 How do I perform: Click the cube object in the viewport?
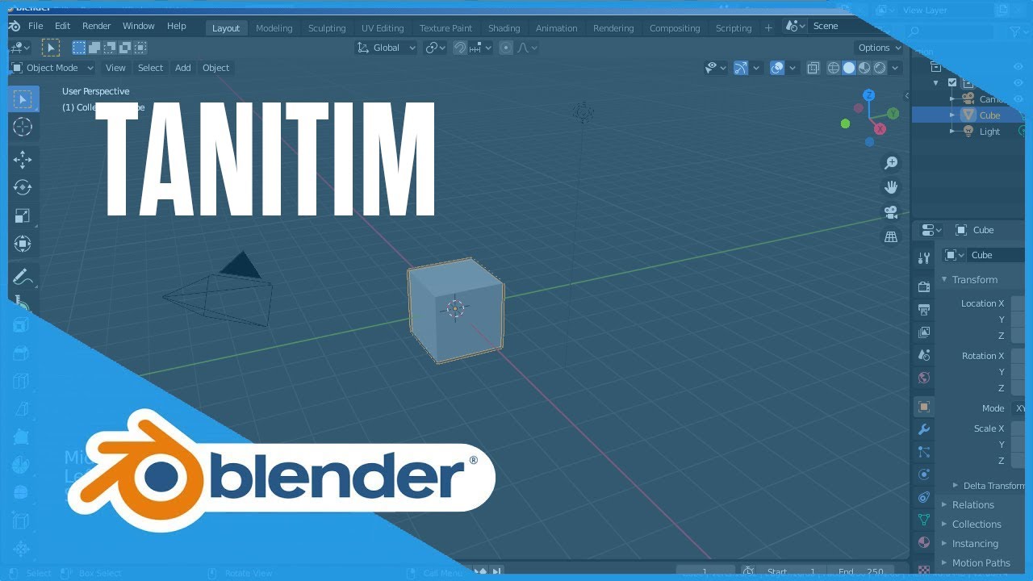click(456, 310)
